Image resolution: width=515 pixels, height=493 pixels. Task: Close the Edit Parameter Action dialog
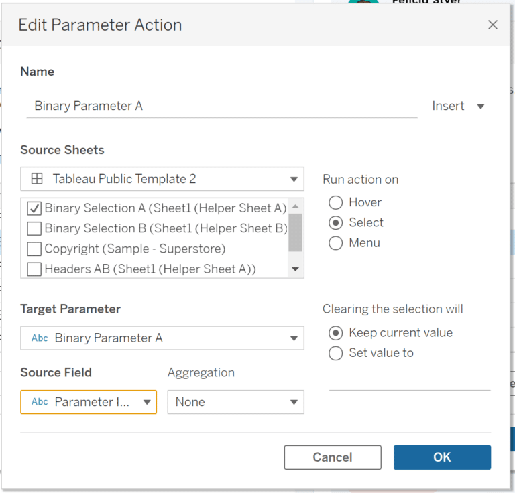pyautogui.click(x=492, y=25)
